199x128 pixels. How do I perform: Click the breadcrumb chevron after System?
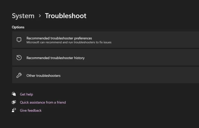pyautogui.click(x=40, y=16)
